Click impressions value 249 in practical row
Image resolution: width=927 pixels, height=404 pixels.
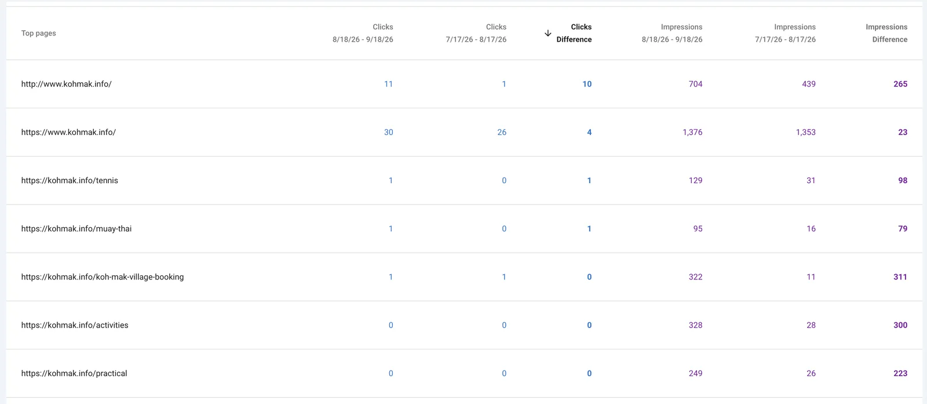[x=695, y=373]
